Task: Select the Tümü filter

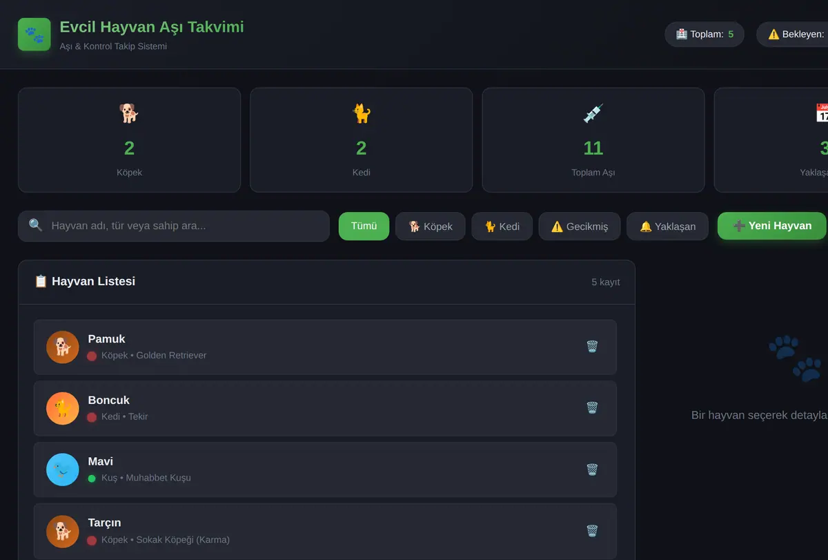Action: pyautogui.click(x=364, y=226)
